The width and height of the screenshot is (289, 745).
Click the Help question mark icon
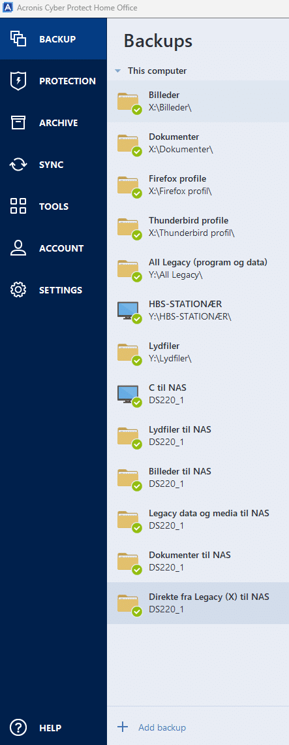pos(18,727)
